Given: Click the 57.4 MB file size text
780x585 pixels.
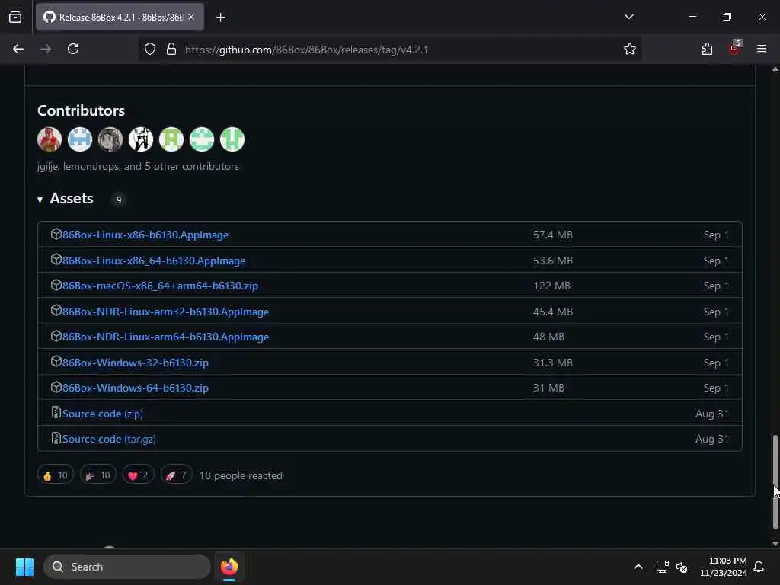Looking at the screenshot, I should click(x=553, y=235).
